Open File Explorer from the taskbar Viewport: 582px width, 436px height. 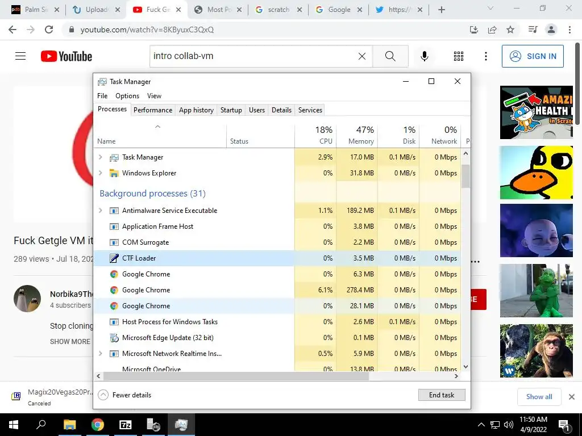(x=69, y=425)
